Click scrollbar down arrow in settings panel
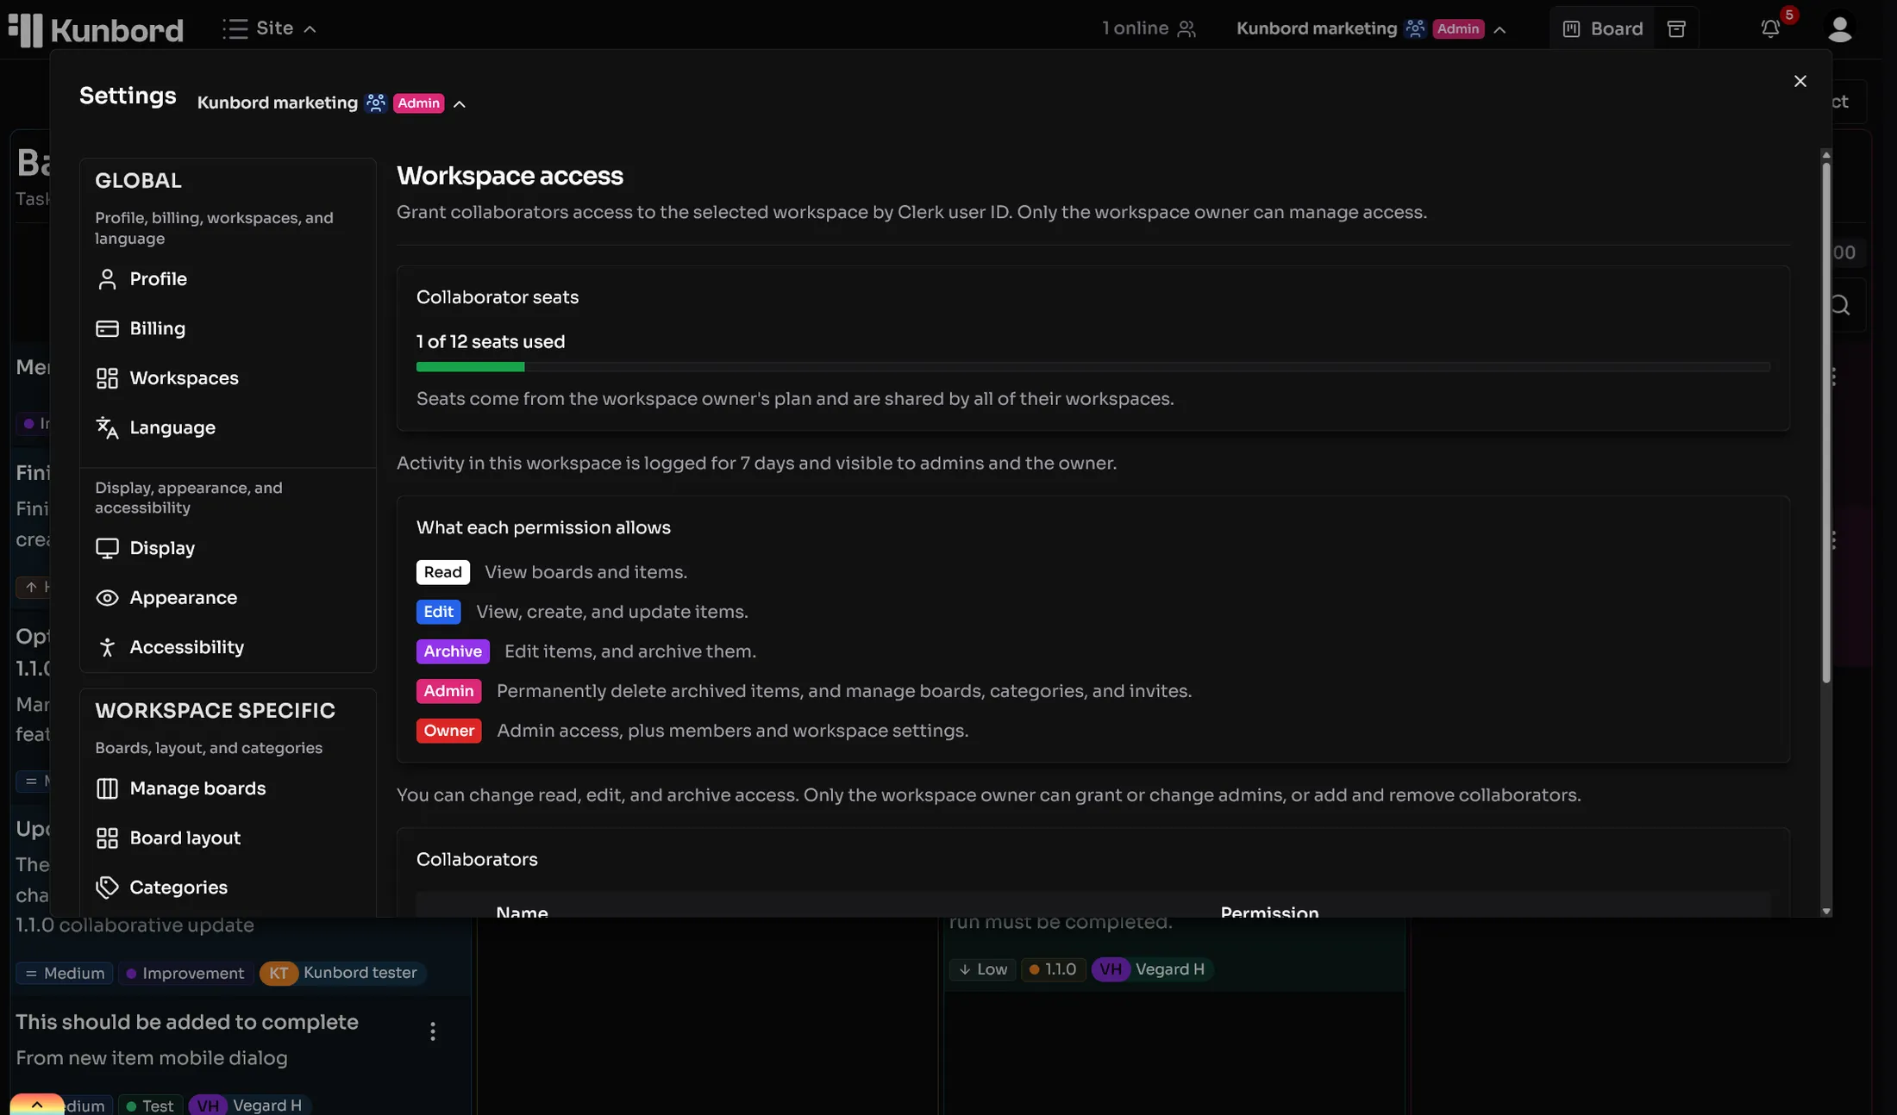The height and width of the screenshot is (1115, 1897). [1825, 911]
